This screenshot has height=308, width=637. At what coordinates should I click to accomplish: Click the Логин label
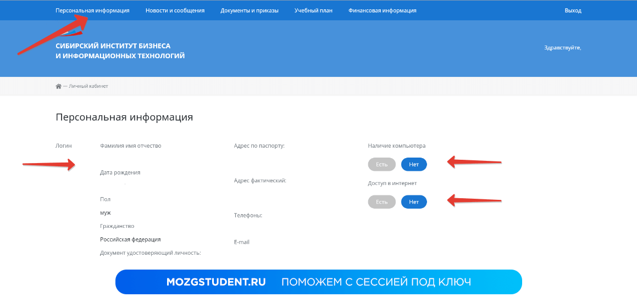[x=64, y=145]
